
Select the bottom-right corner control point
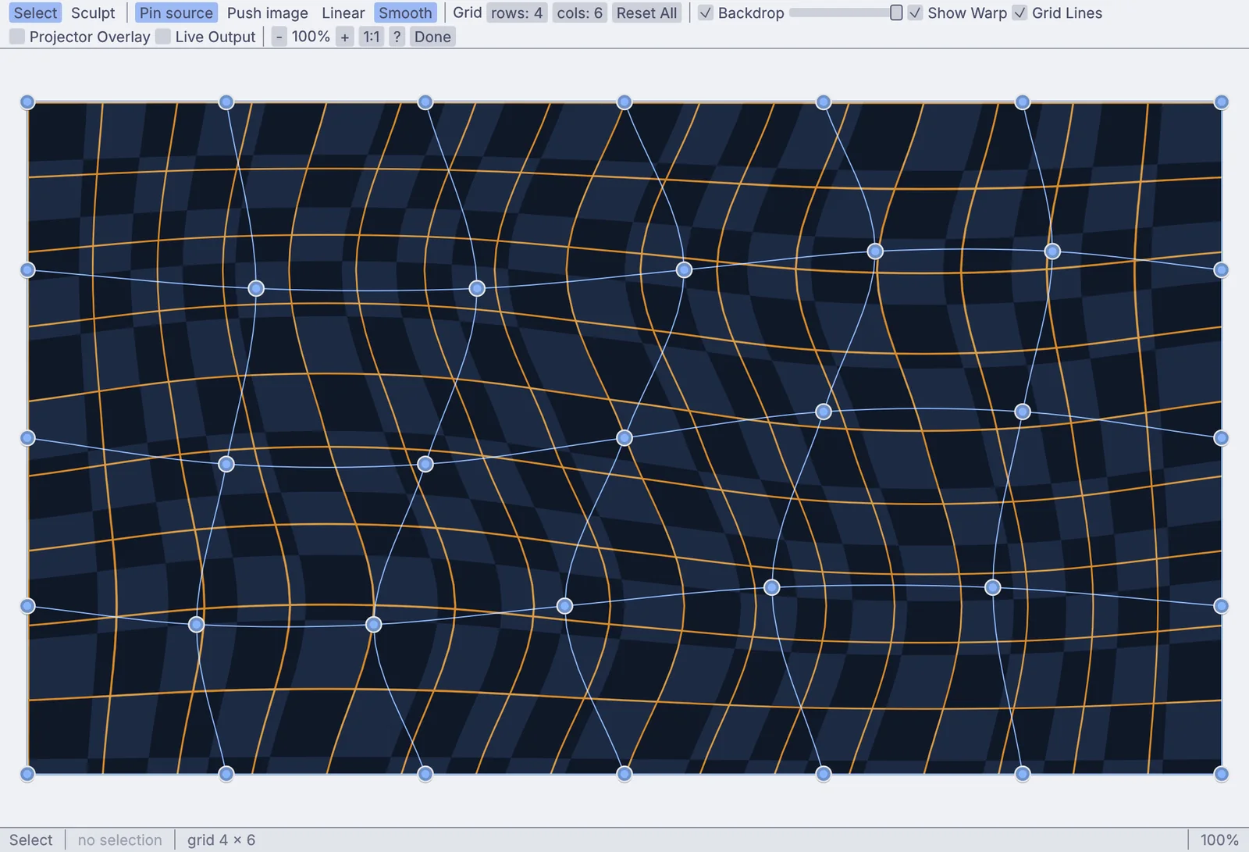(1222, 774)
